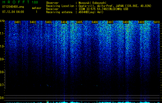
Task: Click the ICOM IC-575 receiver text
Action: point(103,9)
